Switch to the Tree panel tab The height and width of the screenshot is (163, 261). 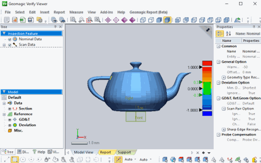8,152
